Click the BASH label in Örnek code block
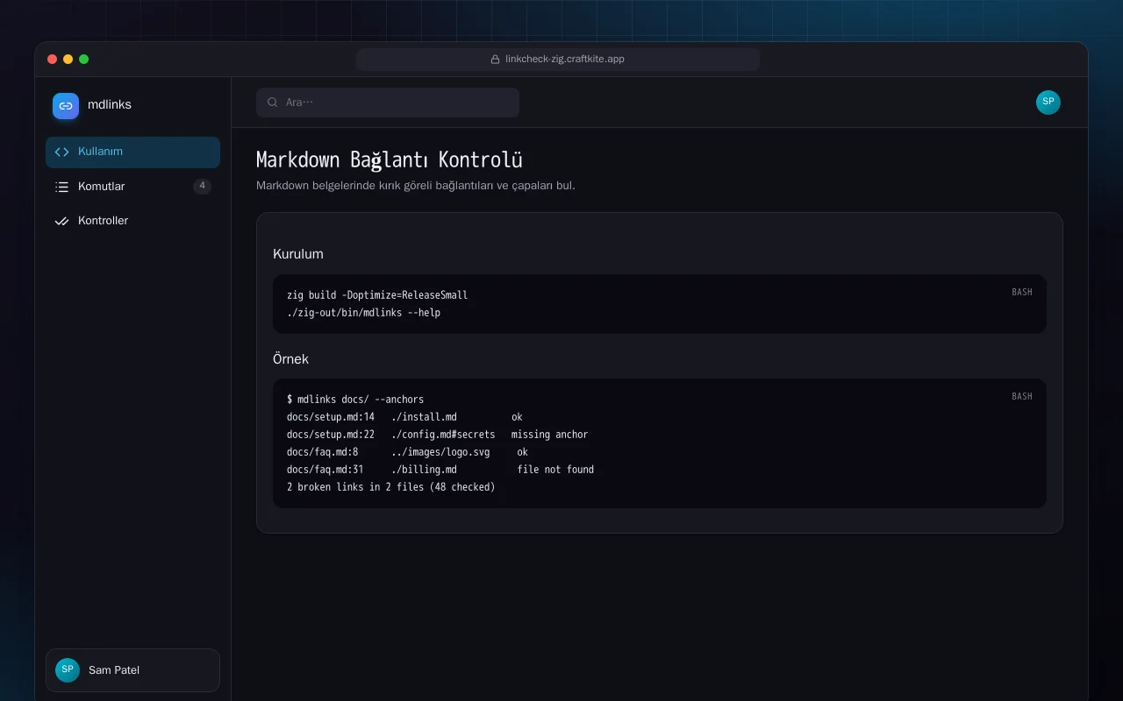 pyautogui.click(x=1022, y=396)
